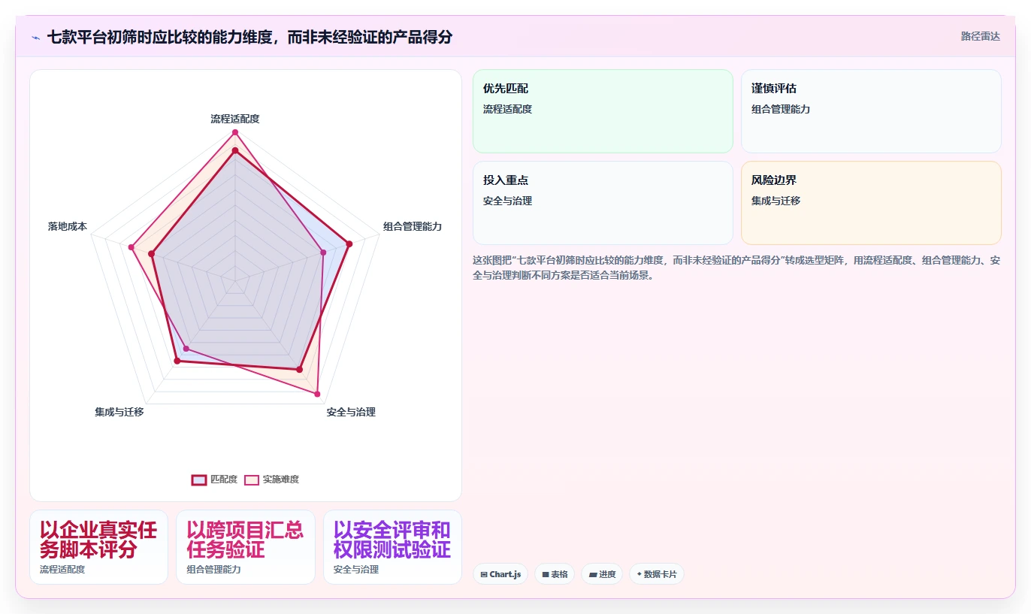Select the 以企业真实任务脚本评分 card
This screenshot has height=614, width=1031.
point(98,547)
